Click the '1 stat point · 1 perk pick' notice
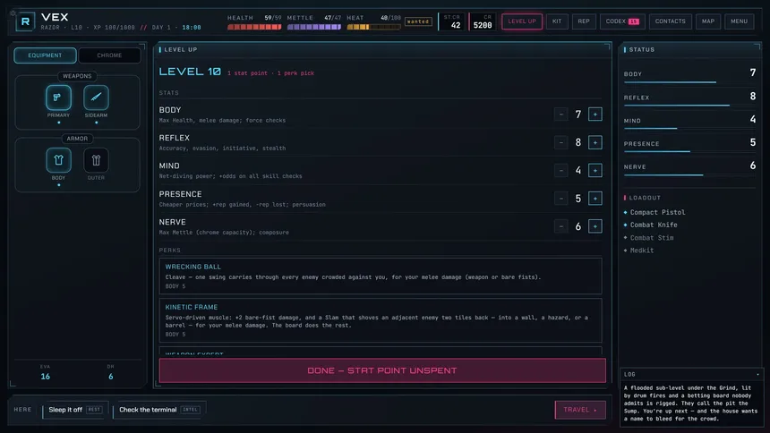770x433 pixels. 270,73
